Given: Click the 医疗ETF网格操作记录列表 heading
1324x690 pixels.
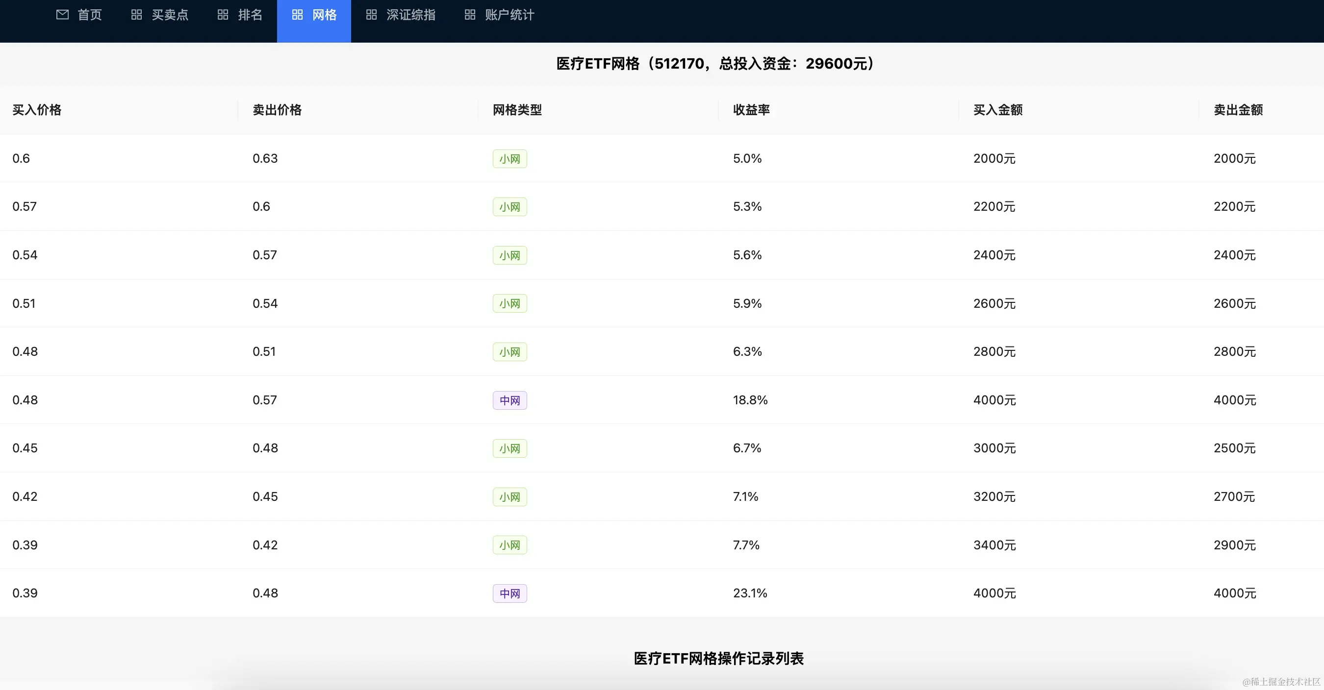Looking at the screenshot, I should (x=718, y=659).
